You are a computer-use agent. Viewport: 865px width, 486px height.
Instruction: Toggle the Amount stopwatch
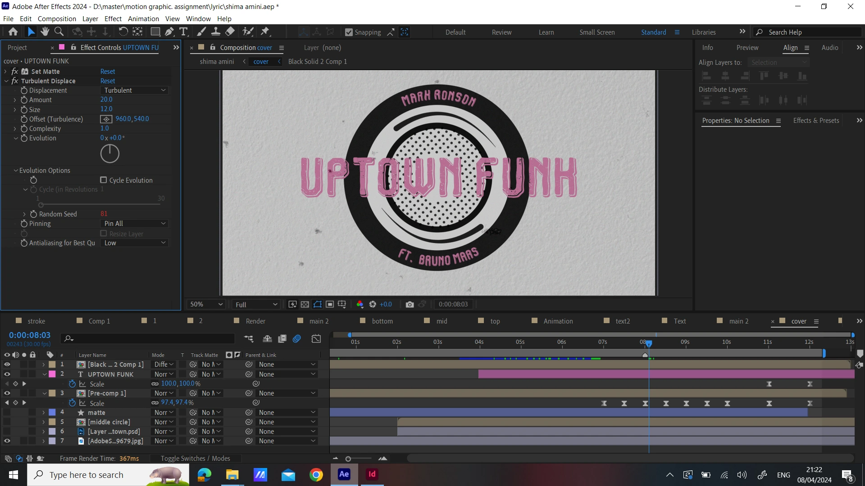pyautogui.click(x=24, y=100)
